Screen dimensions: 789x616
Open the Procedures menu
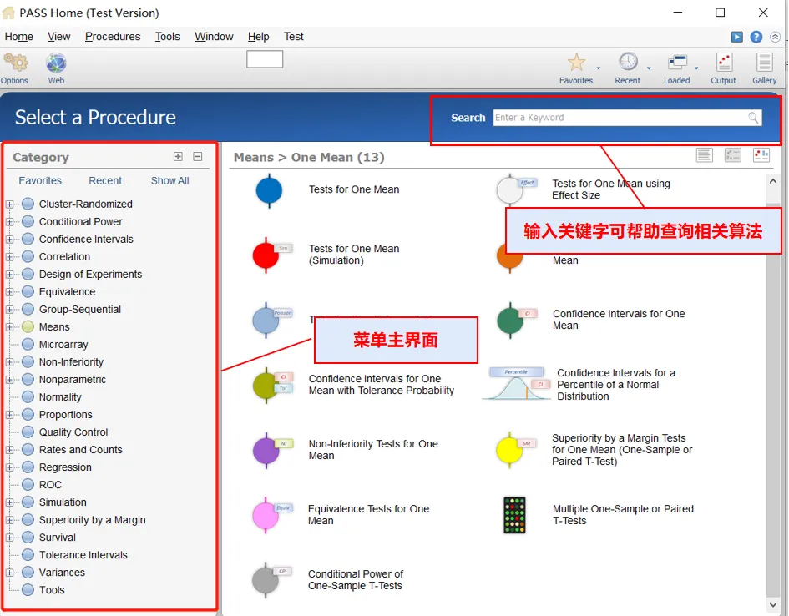113,37
